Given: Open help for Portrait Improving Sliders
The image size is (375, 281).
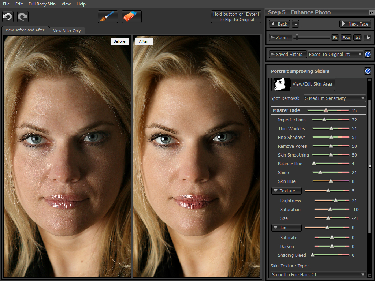Looking at the screenshot, I should click(368, 71).
